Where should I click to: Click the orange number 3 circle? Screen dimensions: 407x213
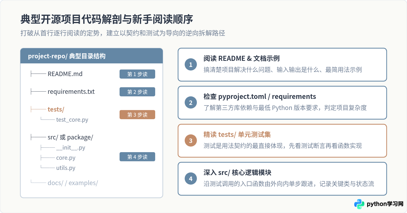coord(191,141)
